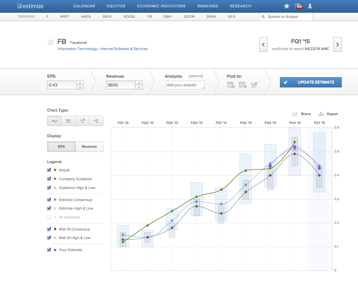358x290 pixels.
Task: Toggle the Wall St Consensus checkbox
Action: (49, 229)
